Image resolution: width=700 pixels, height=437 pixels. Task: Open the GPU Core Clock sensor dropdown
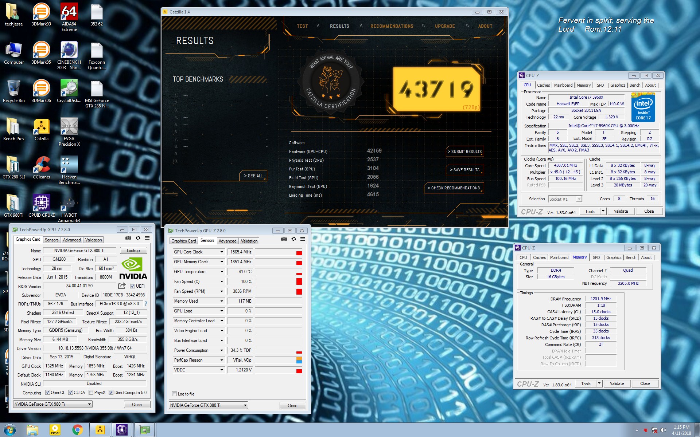[222, 252]
